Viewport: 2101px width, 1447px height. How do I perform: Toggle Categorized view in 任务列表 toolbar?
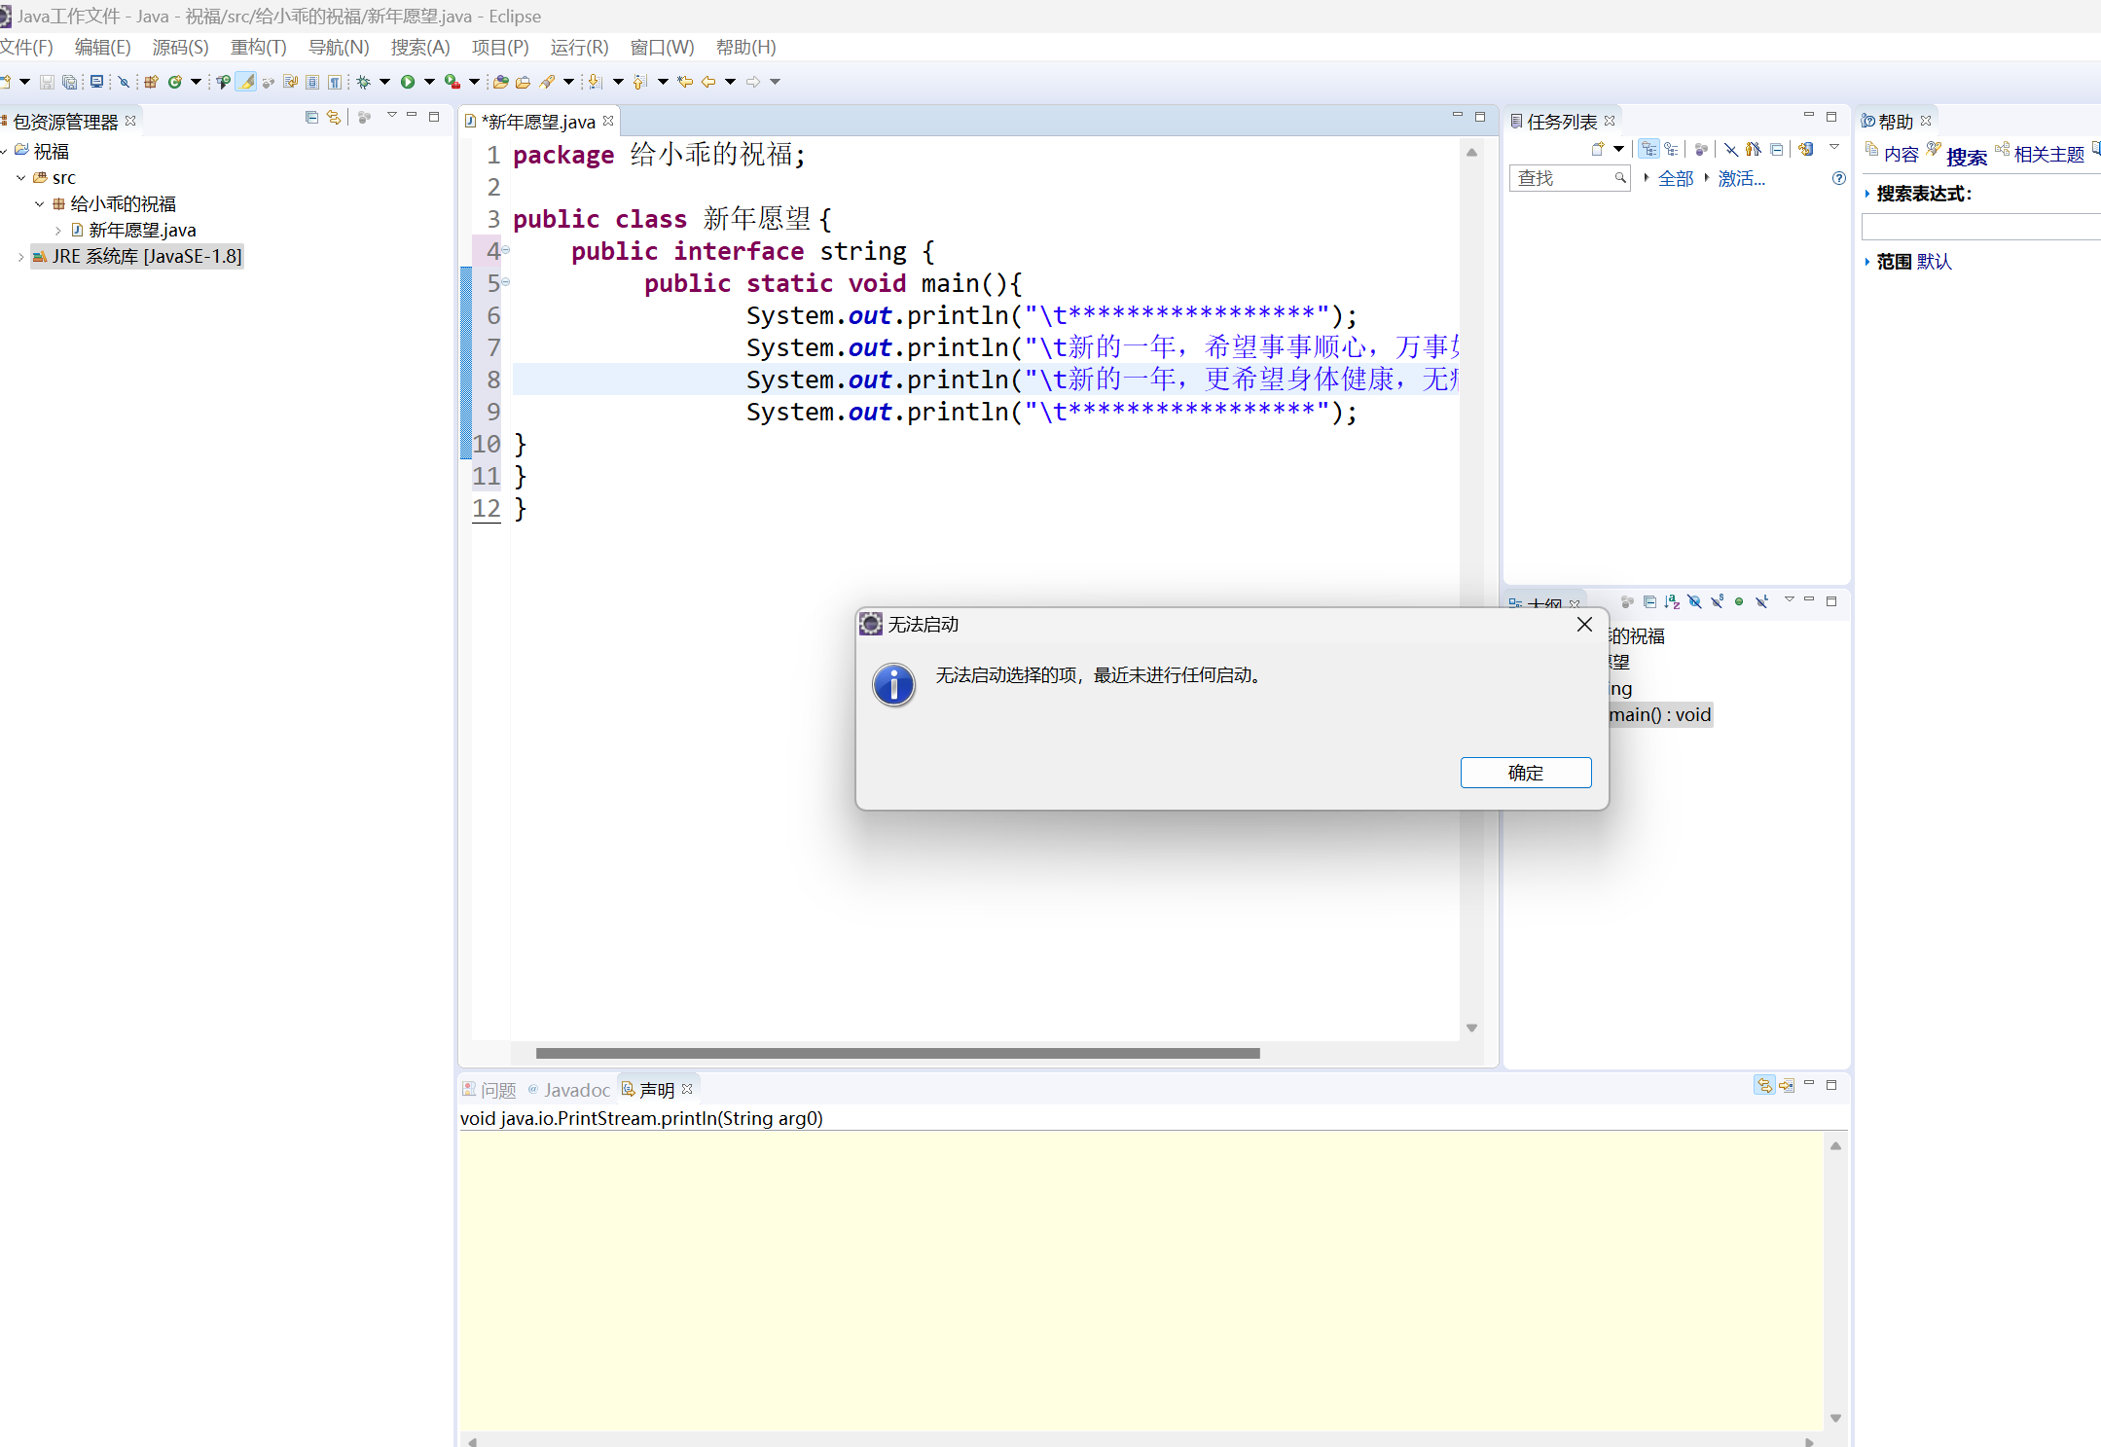tap(1648, 149)
